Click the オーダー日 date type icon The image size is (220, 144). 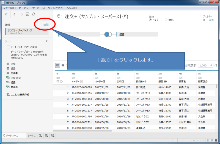tap(96, 74)
